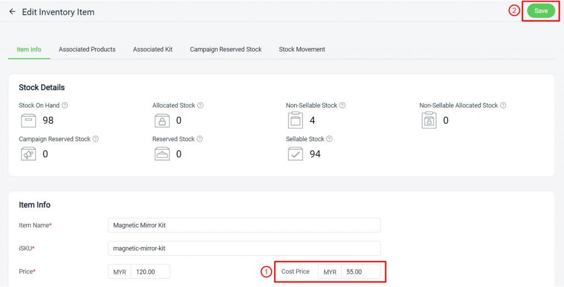
Task: Go to Campaign Reserved Stock tab
Action: pyautogui.click(x=226, y=49)
